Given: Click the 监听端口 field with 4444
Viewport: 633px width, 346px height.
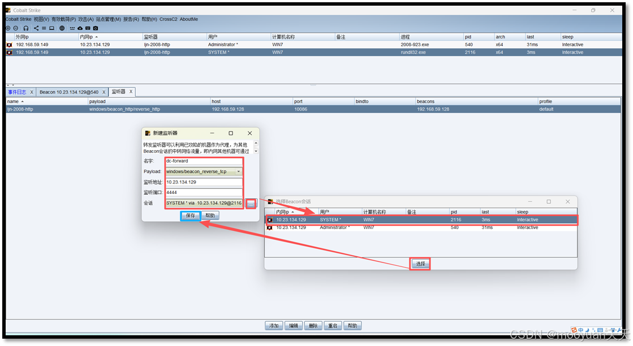Looking at the screenshot, I should (x=204, y=192).
